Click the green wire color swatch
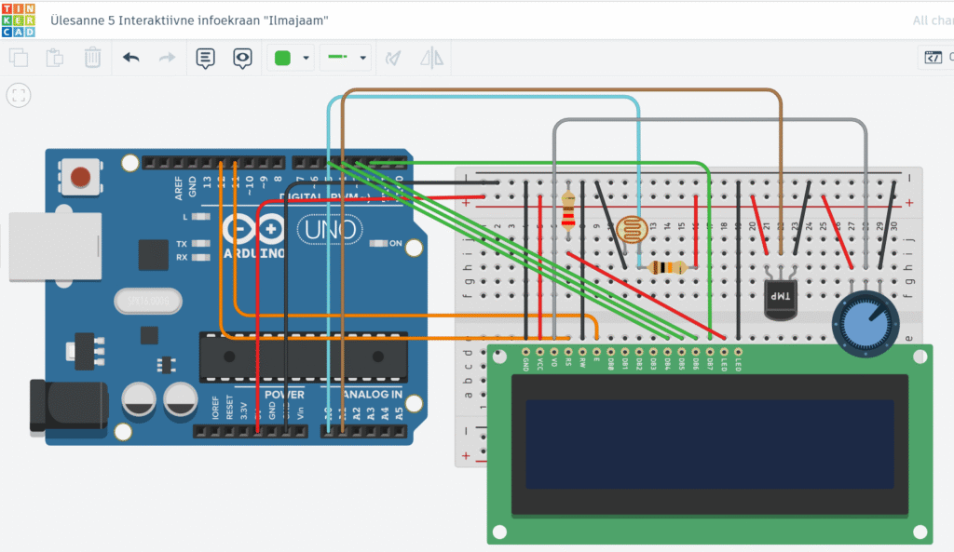This screenshot has width=954, height=552. tap(282, 58)
